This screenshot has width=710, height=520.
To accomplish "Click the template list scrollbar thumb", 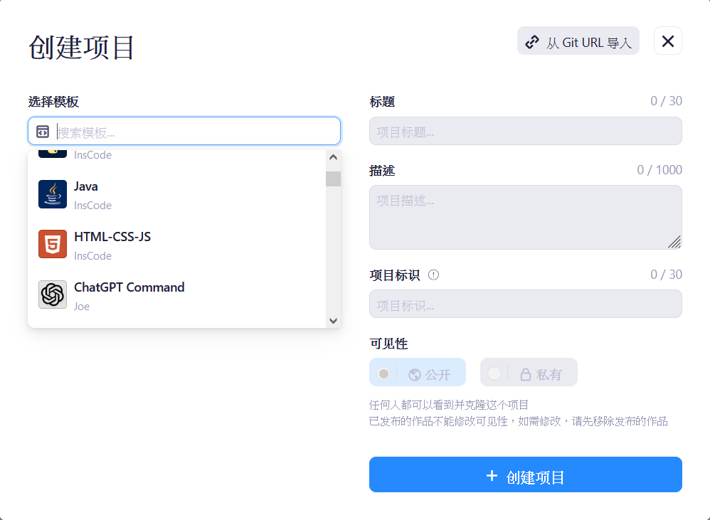I will (x=333, y=179).
